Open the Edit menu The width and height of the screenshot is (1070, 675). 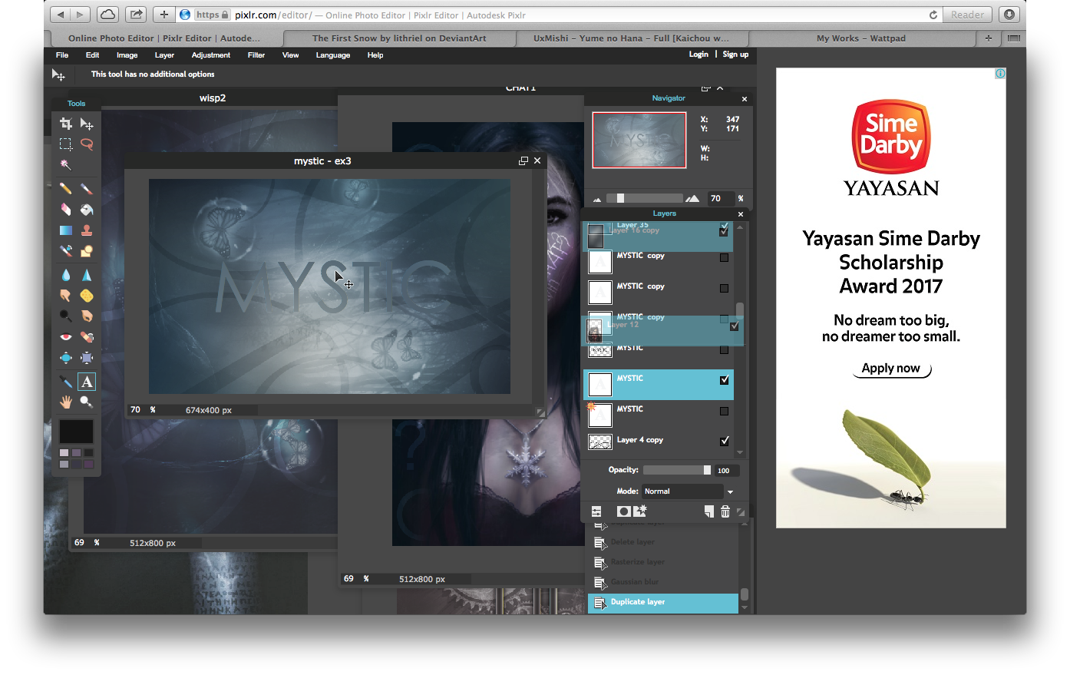pos(92,55)
